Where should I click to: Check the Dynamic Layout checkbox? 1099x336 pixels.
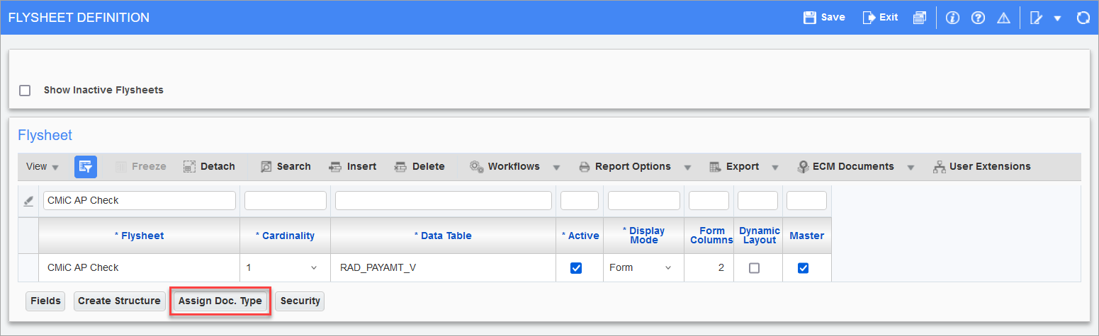[754, 268]
